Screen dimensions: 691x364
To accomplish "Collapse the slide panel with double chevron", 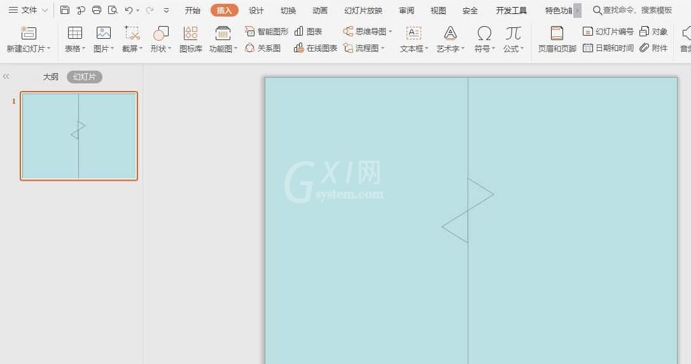I will (x=6, y=76).
